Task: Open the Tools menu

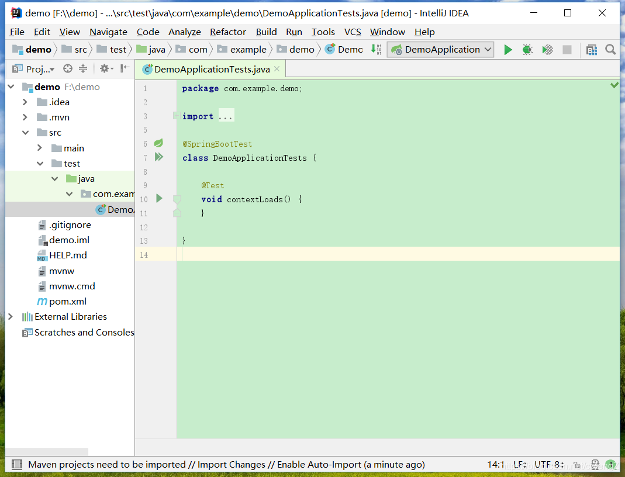Action: click(x=323, y=32)
